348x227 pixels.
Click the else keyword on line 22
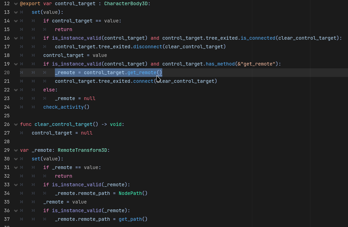tap(49, 90)
